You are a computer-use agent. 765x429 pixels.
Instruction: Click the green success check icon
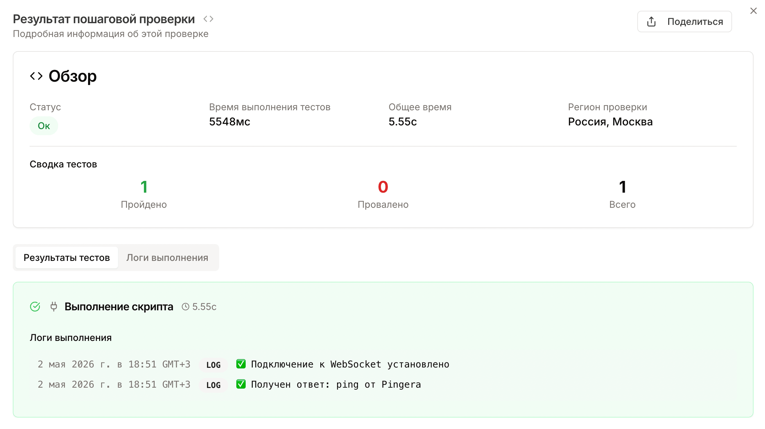[35, 307]
